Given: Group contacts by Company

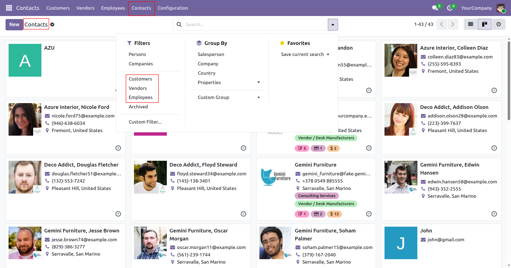Looking at the screenshot, I should [208, 64].
